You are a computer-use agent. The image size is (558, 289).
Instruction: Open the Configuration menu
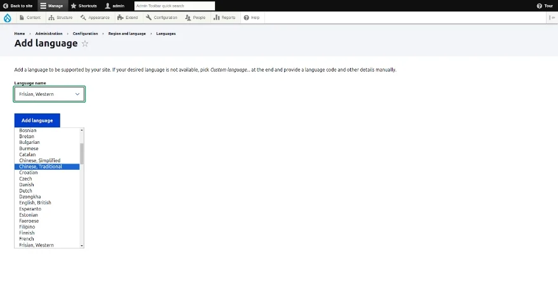[162, 18]
